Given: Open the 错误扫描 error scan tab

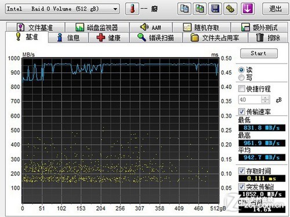Looking at the screenshot, I should pyautogui.click(x=156, y=38).
